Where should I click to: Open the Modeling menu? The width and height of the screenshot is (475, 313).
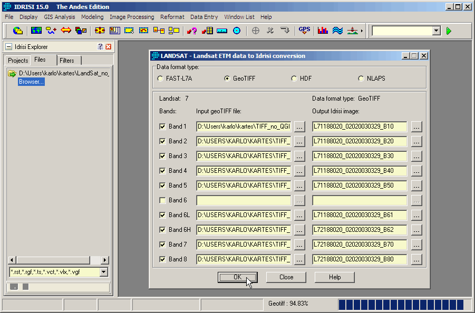coord(92,17)
